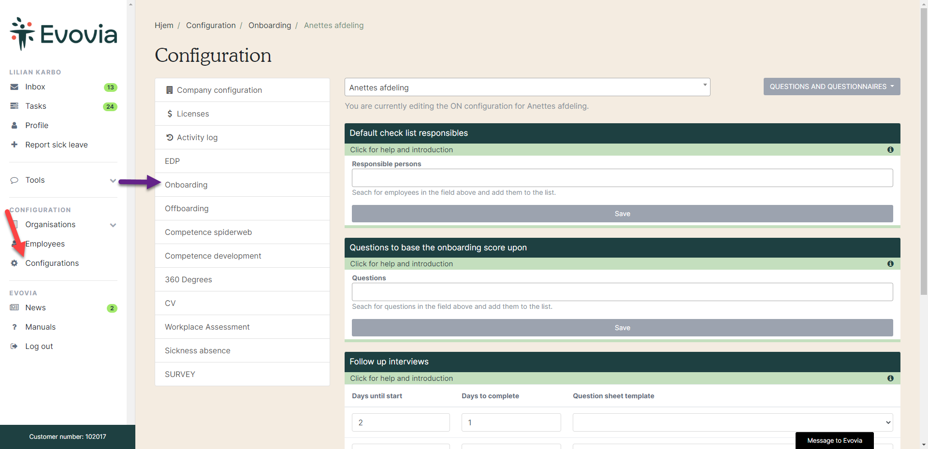Click the Tools speech bubble icon
The height and width of the screenshot is (449, 928).
pos(14,180)
